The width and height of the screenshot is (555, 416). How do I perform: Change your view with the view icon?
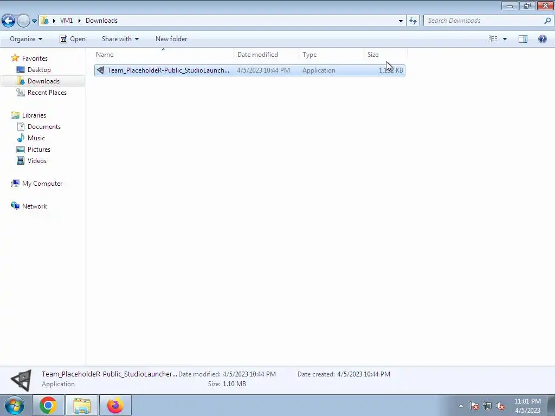point(493,39)
